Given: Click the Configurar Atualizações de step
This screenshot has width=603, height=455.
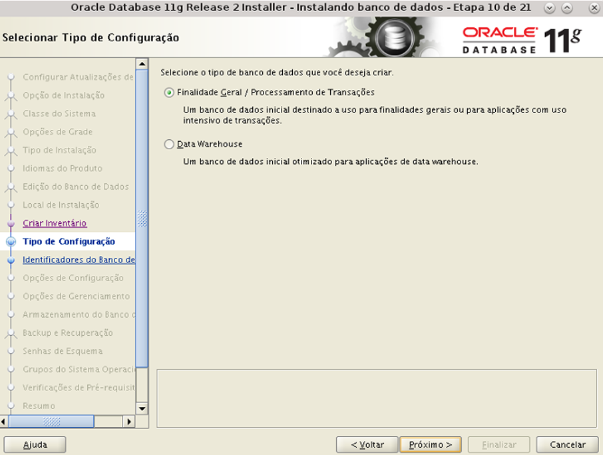Looking at the screenshot, I should [x=78, y=77].
